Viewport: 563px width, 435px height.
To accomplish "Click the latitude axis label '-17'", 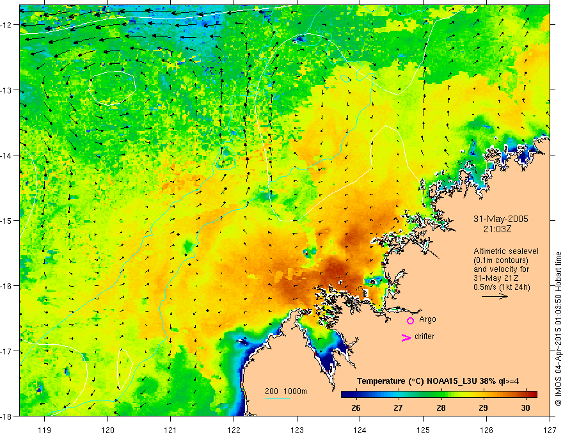I will (x=7, y=351).
